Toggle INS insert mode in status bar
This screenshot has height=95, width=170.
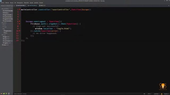click(x=144, y=94)
